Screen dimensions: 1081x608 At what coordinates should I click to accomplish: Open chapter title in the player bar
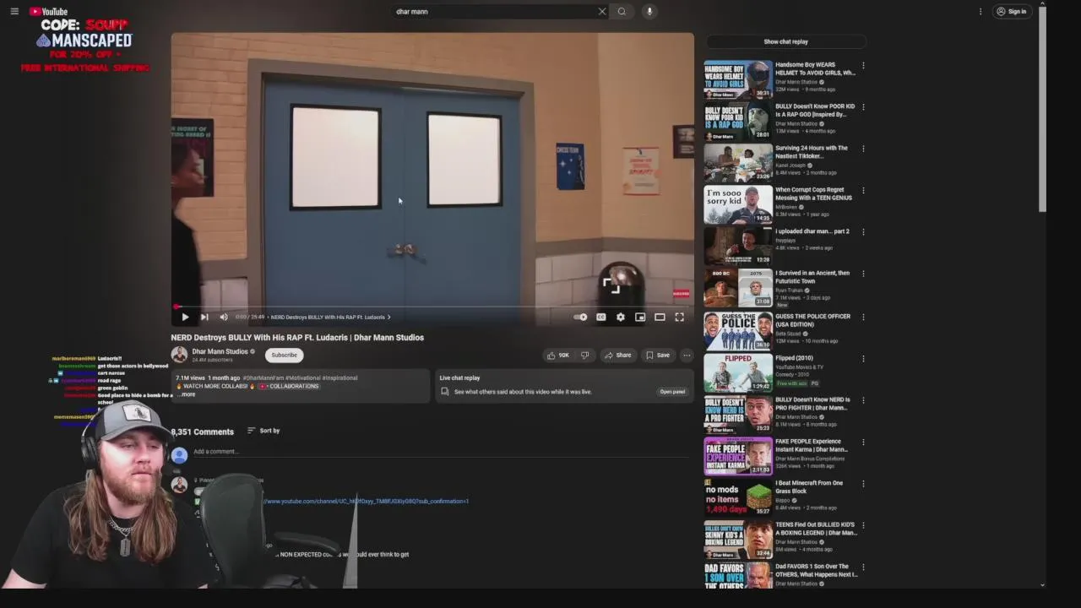(330, 317)
